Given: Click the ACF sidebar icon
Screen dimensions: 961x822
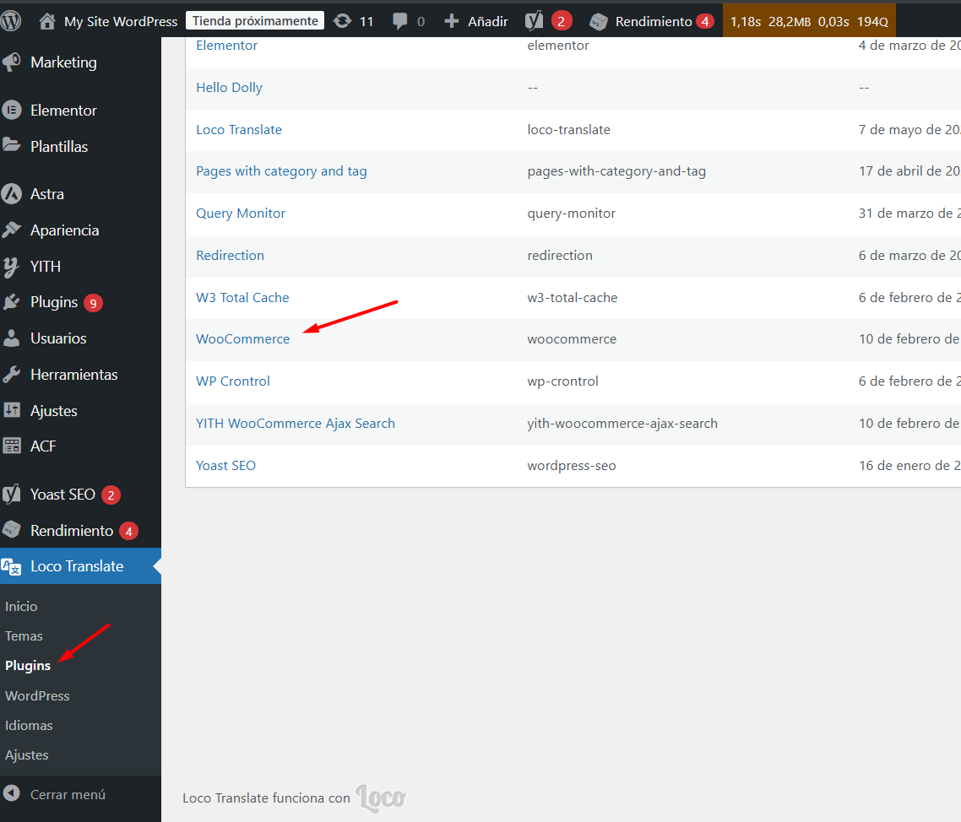Looking at the screenshot, I should [x=12, y=446].
